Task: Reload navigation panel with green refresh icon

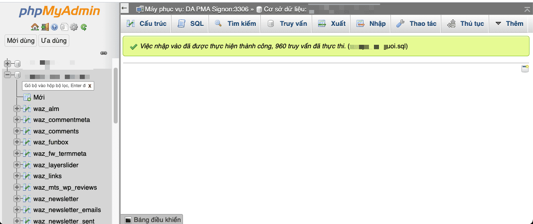Action: [x=84, y=27]
